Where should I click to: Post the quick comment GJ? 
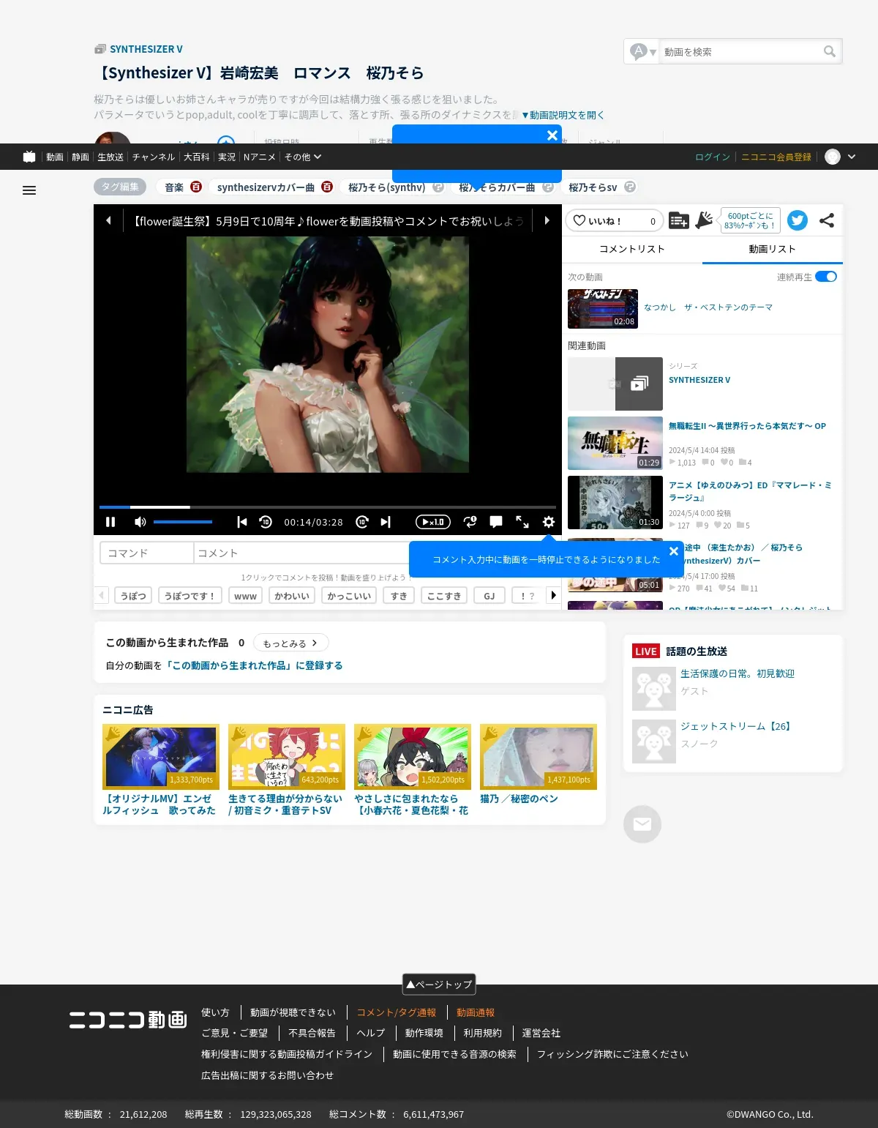pos(489,596)
